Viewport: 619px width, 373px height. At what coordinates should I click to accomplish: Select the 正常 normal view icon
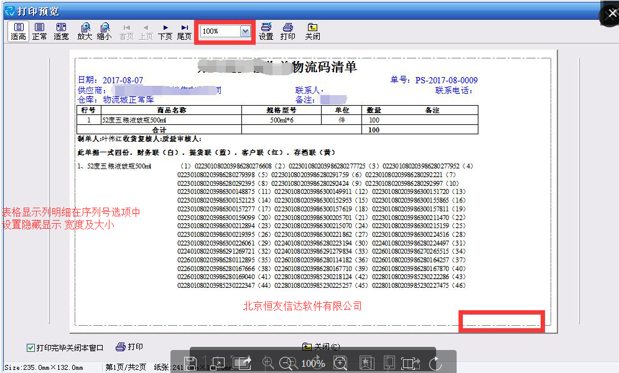(x=39, y=31)
